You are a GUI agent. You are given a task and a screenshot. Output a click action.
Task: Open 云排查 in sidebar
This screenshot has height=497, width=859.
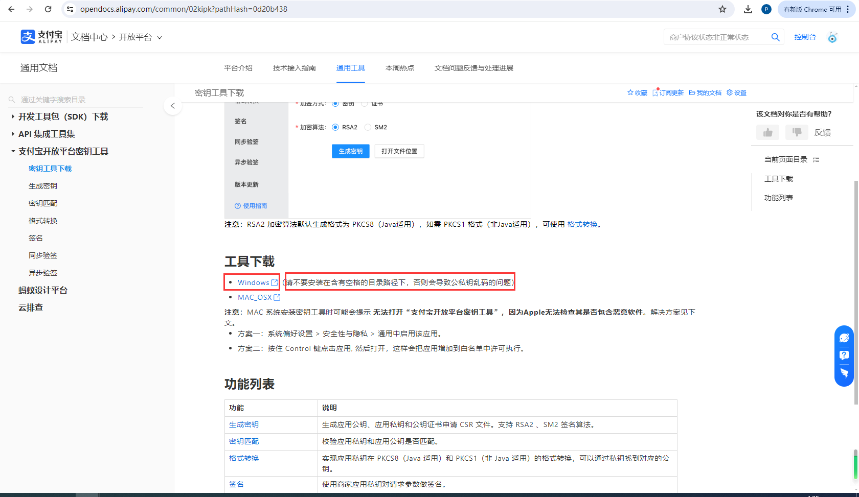(31, 307)
